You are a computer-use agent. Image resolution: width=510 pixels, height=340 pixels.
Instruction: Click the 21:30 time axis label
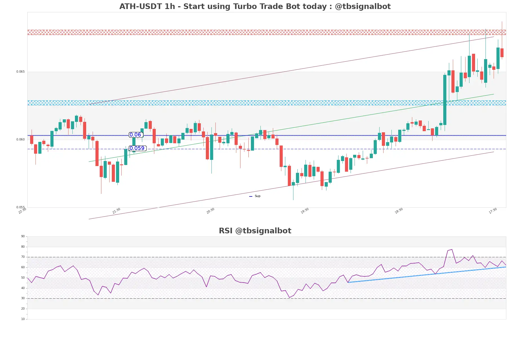[116, 211]
